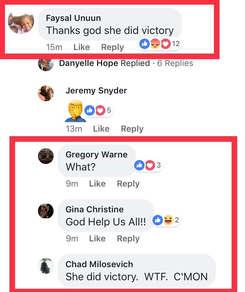Open Faysal Unuun's profile picture
Image resolution: width=245 pixels, height=292 pixels.
21,21
